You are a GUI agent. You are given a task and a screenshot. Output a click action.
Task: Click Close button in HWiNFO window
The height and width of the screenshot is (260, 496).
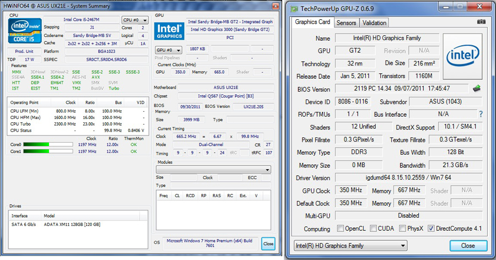coord(268,243)
